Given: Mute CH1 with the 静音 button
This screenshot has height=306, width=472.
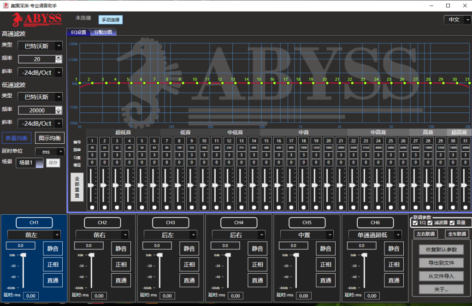Looking at the screenshot, I should 53,248.
